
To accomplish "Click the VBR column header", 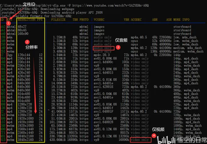I will [x=126, y=20].
